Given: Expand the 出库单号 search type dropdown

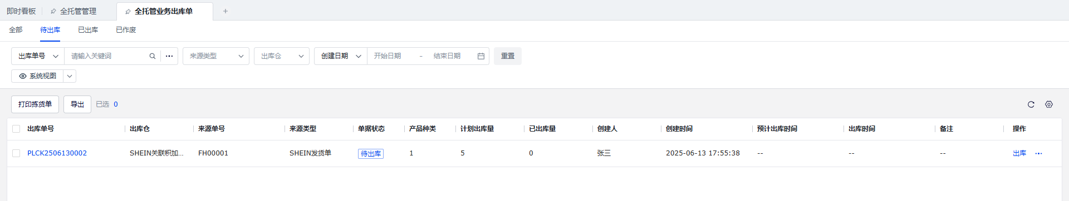Looking at the screenshot, I should [38, 56].
